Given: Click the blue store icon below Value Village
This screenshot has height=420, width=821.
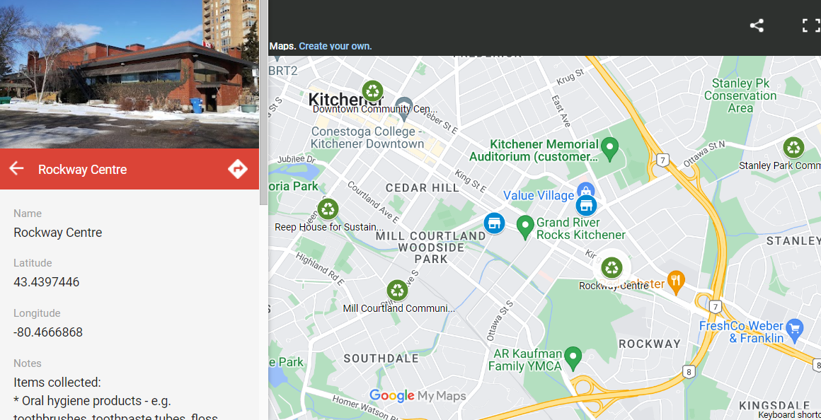Looking at the screenshot, I should click(x=586, y=206).
